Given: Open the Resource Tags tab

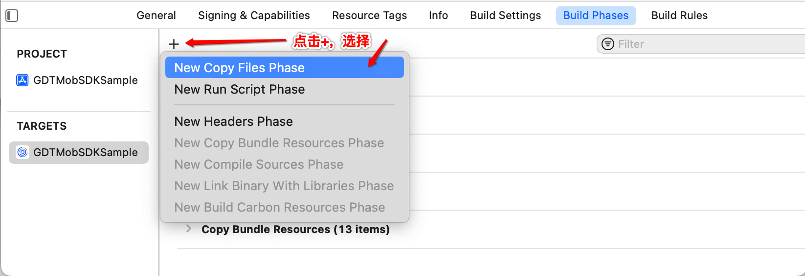Looking at the screenshot, I should pos(369,16).
